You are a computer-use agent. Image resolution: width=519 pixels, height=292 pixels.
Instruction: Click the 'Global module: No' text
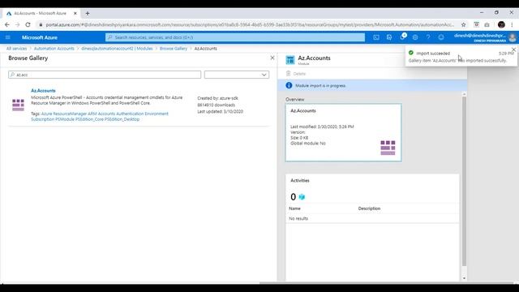308,144
